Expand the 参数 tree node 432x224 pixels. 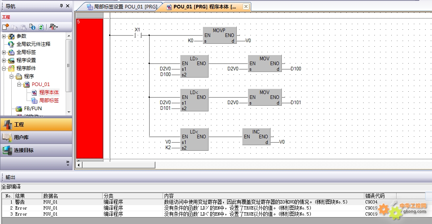[x=4, y=36]
